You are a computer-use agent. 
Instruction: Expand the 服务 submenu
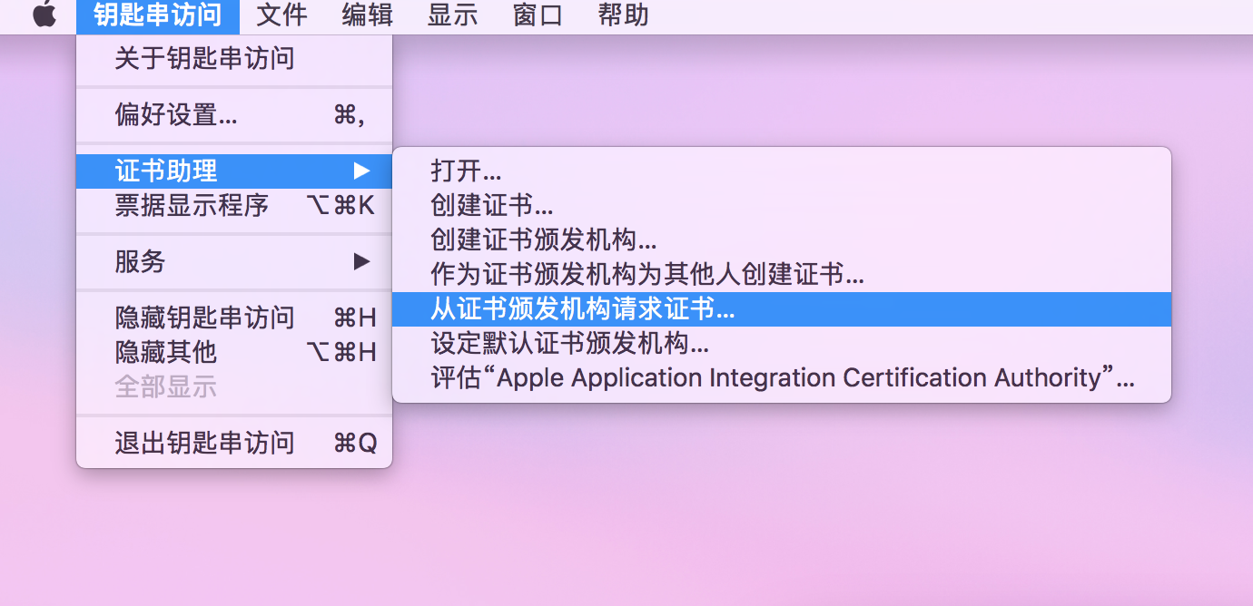click(234, 262)
